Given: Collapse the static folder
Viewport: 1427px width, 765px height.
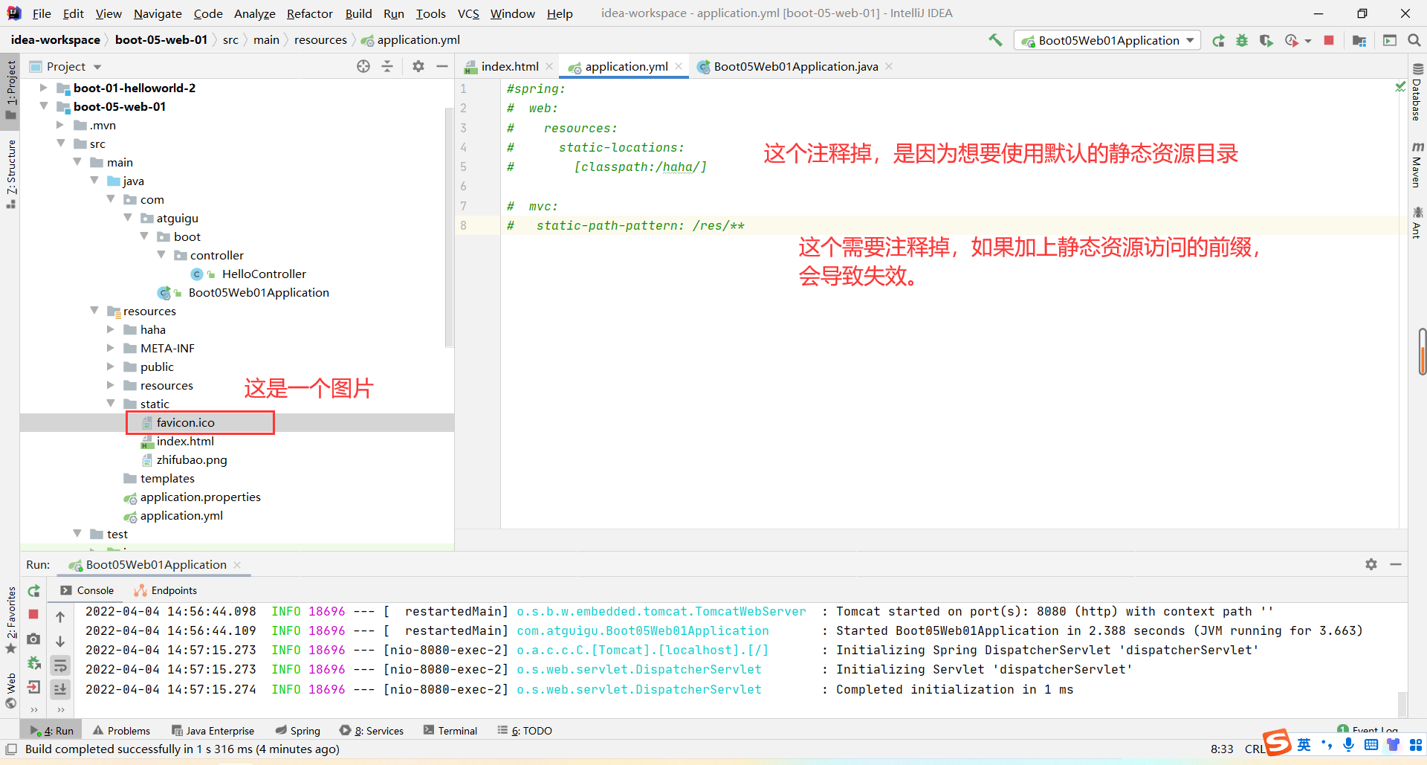Looking at the screenshot, I should click(x=111, y=404).
